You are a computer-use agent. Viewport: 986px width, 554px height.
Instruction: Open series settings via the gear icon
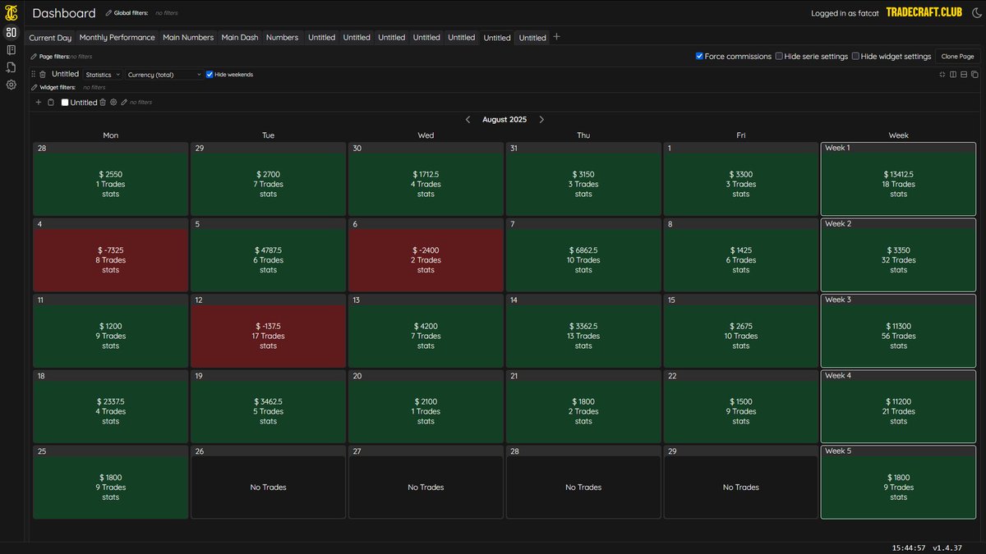(x=113, y=102)
